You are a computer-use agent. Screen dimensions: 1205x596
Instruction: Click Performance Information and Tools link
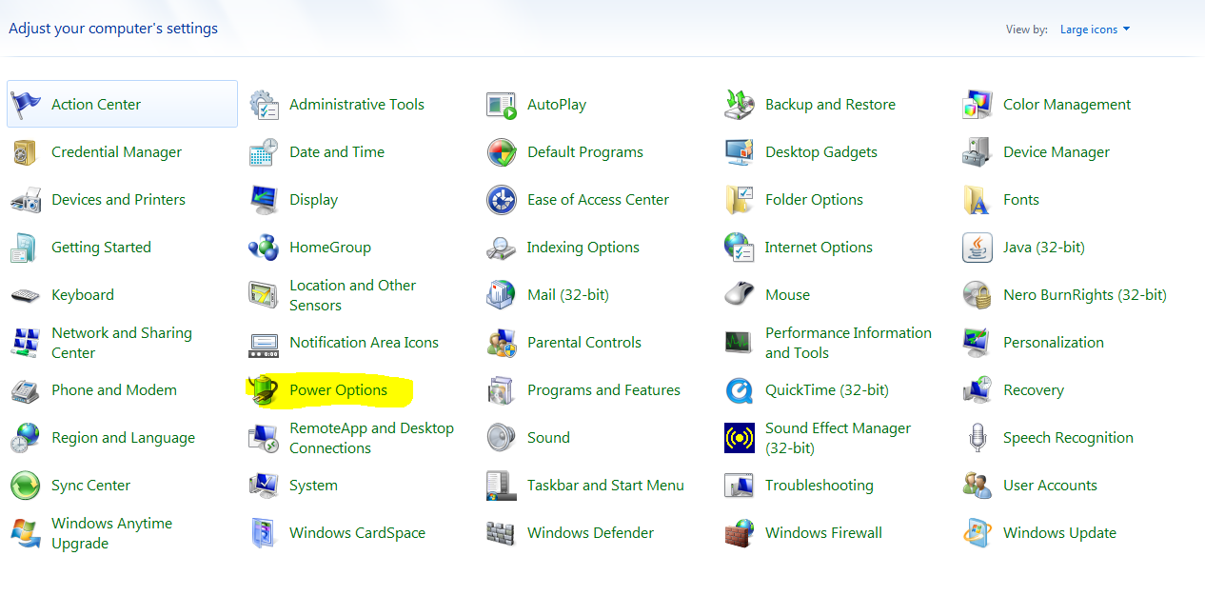[848, 343]
